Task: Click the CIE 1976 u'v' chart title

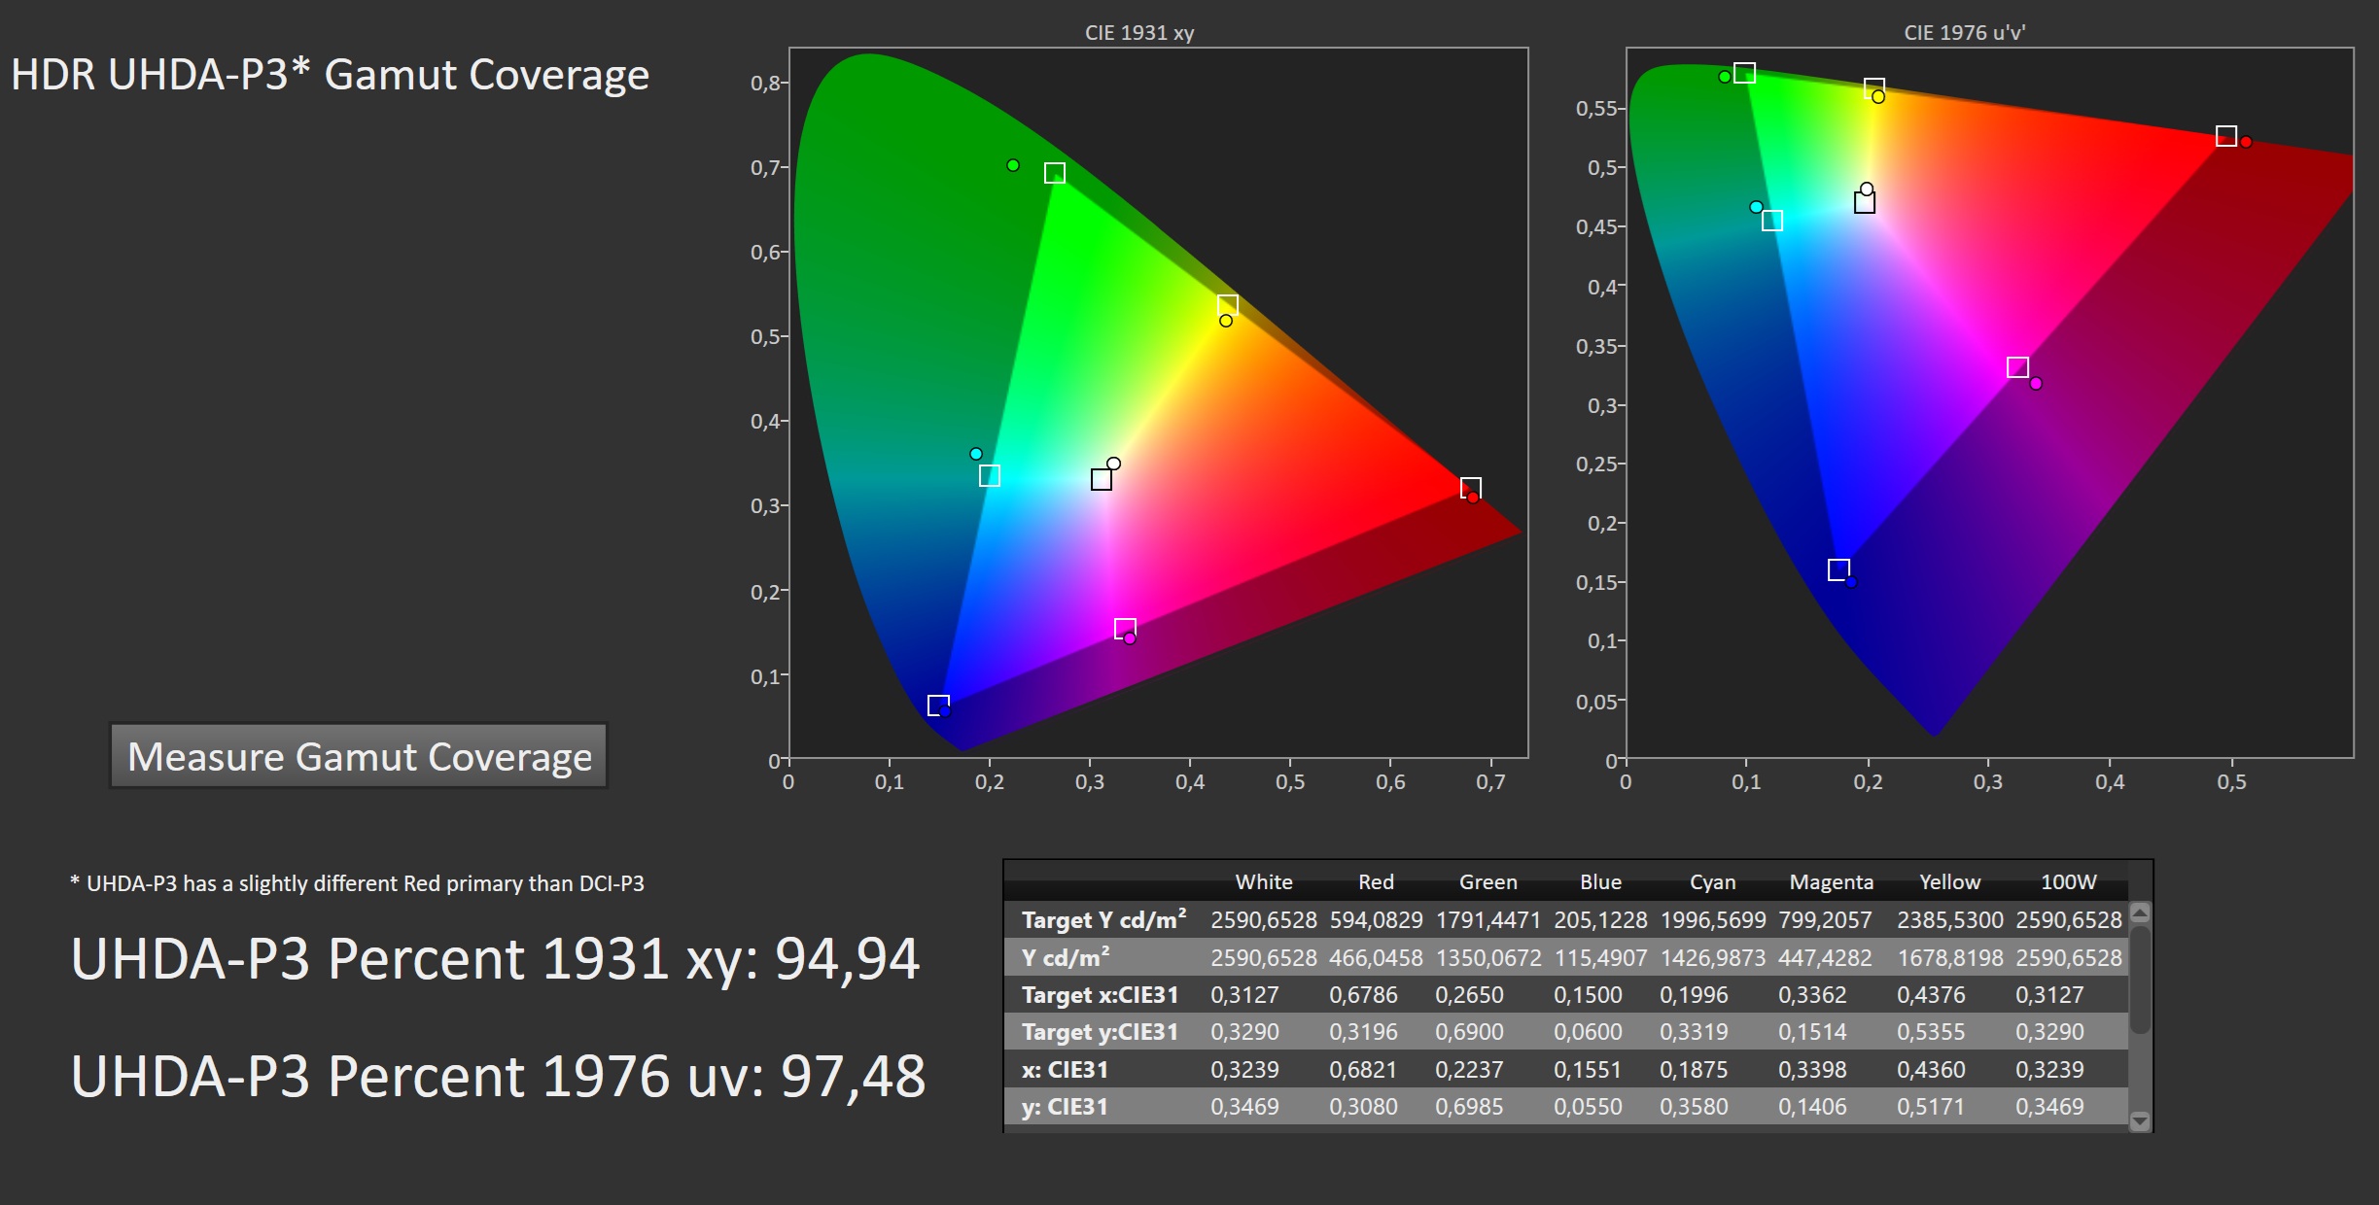Action: point(1964,32)
